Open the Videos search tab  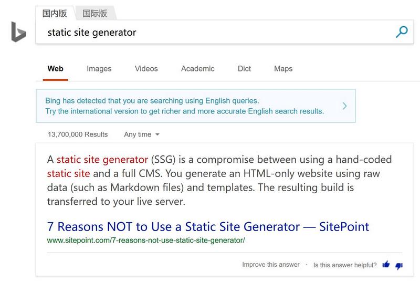coord(146,69)
